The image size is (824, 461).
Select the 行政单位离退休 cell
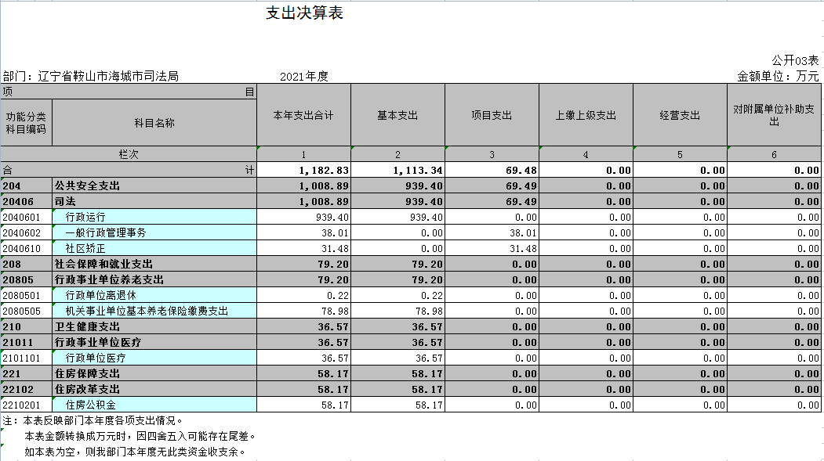click(154, 295)
